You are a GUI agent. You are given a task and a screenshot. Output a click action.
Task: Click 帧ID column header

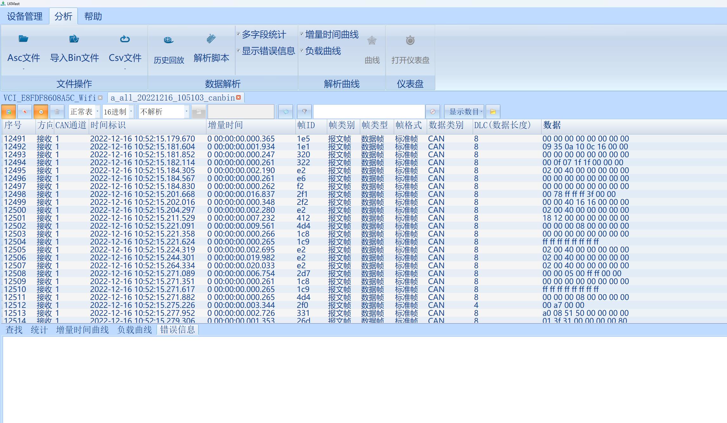pyautogui.click(x=311, y=125)
